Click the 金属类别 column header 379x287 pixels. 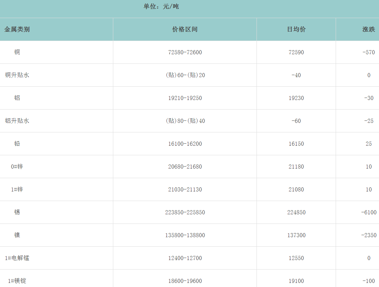[x=17, y=29]
